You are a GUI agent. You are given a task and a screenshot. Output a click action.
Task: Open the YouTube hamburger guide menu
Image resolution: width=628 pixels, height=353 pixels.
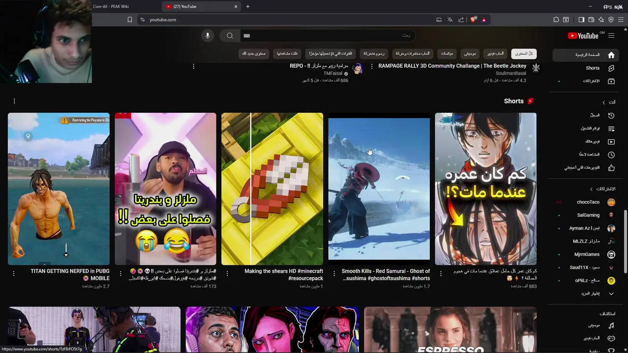pos(611,36)
